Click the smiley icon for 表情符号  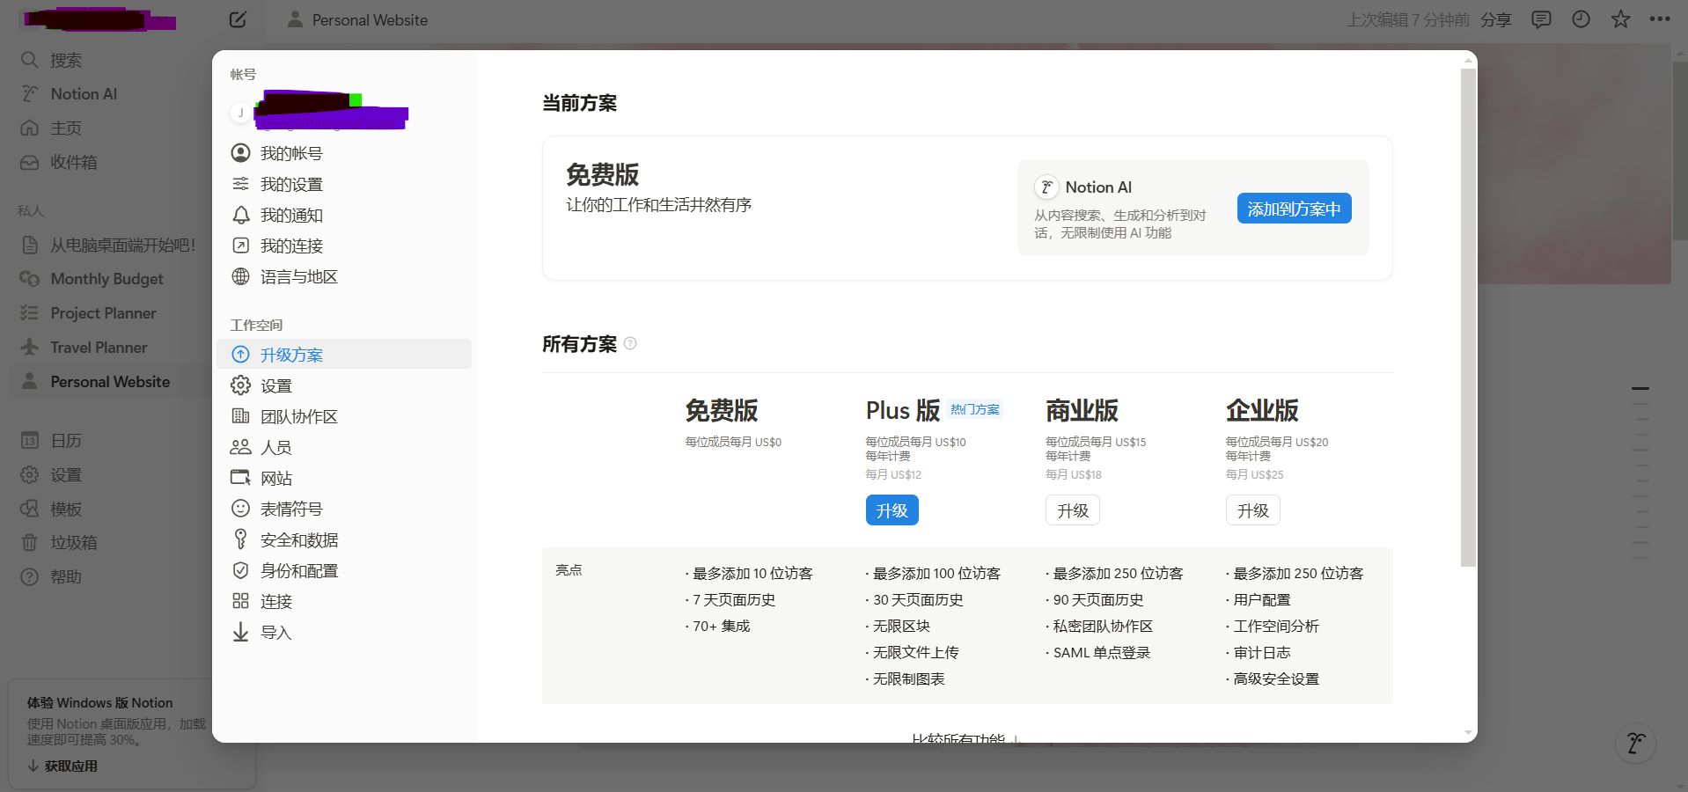coord(240,509)
